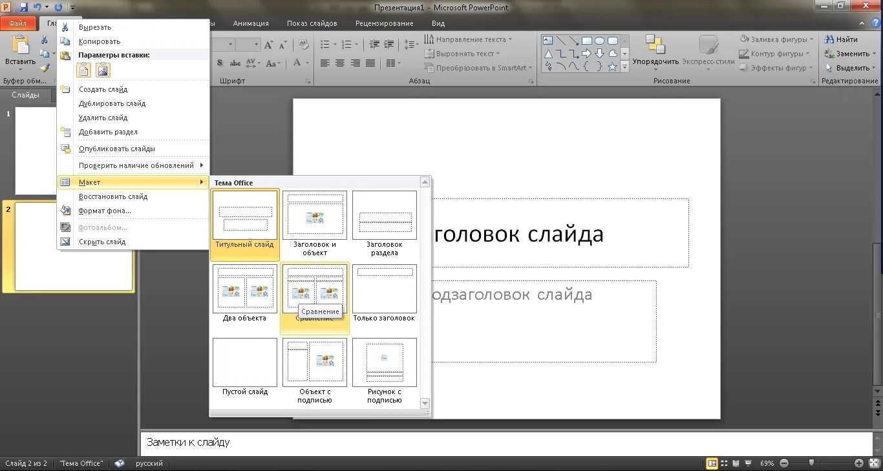
Task: Click the Redo icon in quick access toolbar
Action: [x=58, y=7]
